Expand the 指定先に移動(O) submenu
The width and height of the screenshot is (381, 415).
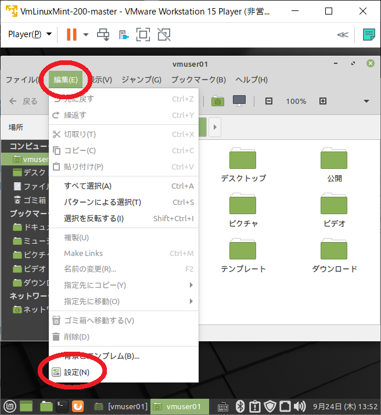(124, 301)
